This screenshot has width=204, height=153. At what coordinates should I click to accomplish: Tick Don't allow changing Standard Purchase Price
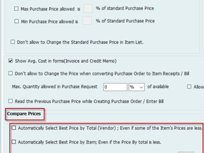(13, 42)
